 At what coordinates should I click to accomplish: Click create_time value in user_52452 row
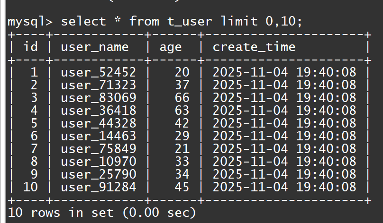click(x=284, y=72)
